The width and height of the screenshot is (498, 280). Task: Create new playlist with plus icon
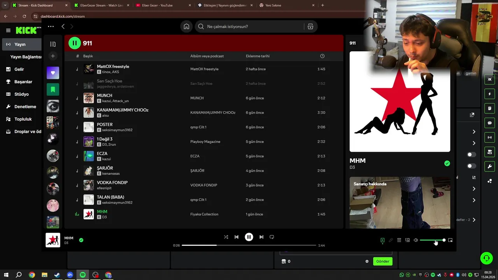tap(53, 56)
